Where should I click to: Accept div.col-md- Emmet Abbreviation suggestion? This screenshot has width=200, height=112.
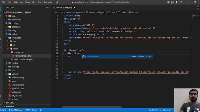[x=117, y=57]
